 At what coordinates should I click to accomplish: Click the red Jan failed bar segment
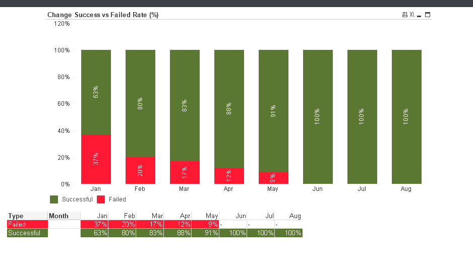[x=96, y=159]
